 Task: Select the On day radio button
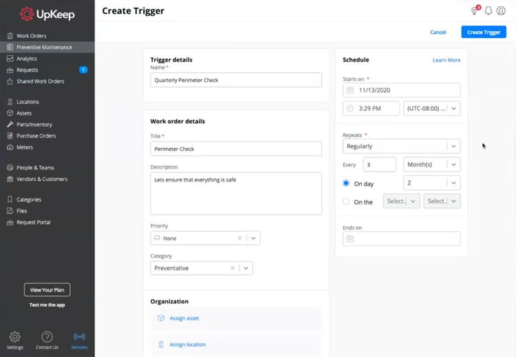[x=346, y=184]
